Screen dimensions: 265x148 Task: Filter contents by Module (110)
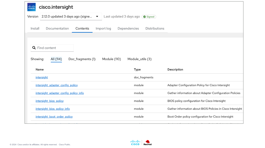click(111, 59)
